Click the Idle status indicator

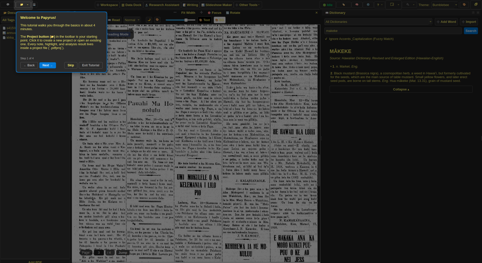click(x=327, y=5)
